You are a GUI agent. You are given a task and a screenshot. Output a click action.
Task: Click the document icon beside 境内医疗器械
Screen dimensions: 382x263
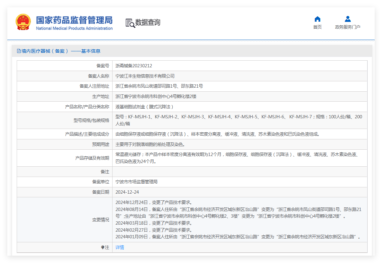tap(19, 51)
